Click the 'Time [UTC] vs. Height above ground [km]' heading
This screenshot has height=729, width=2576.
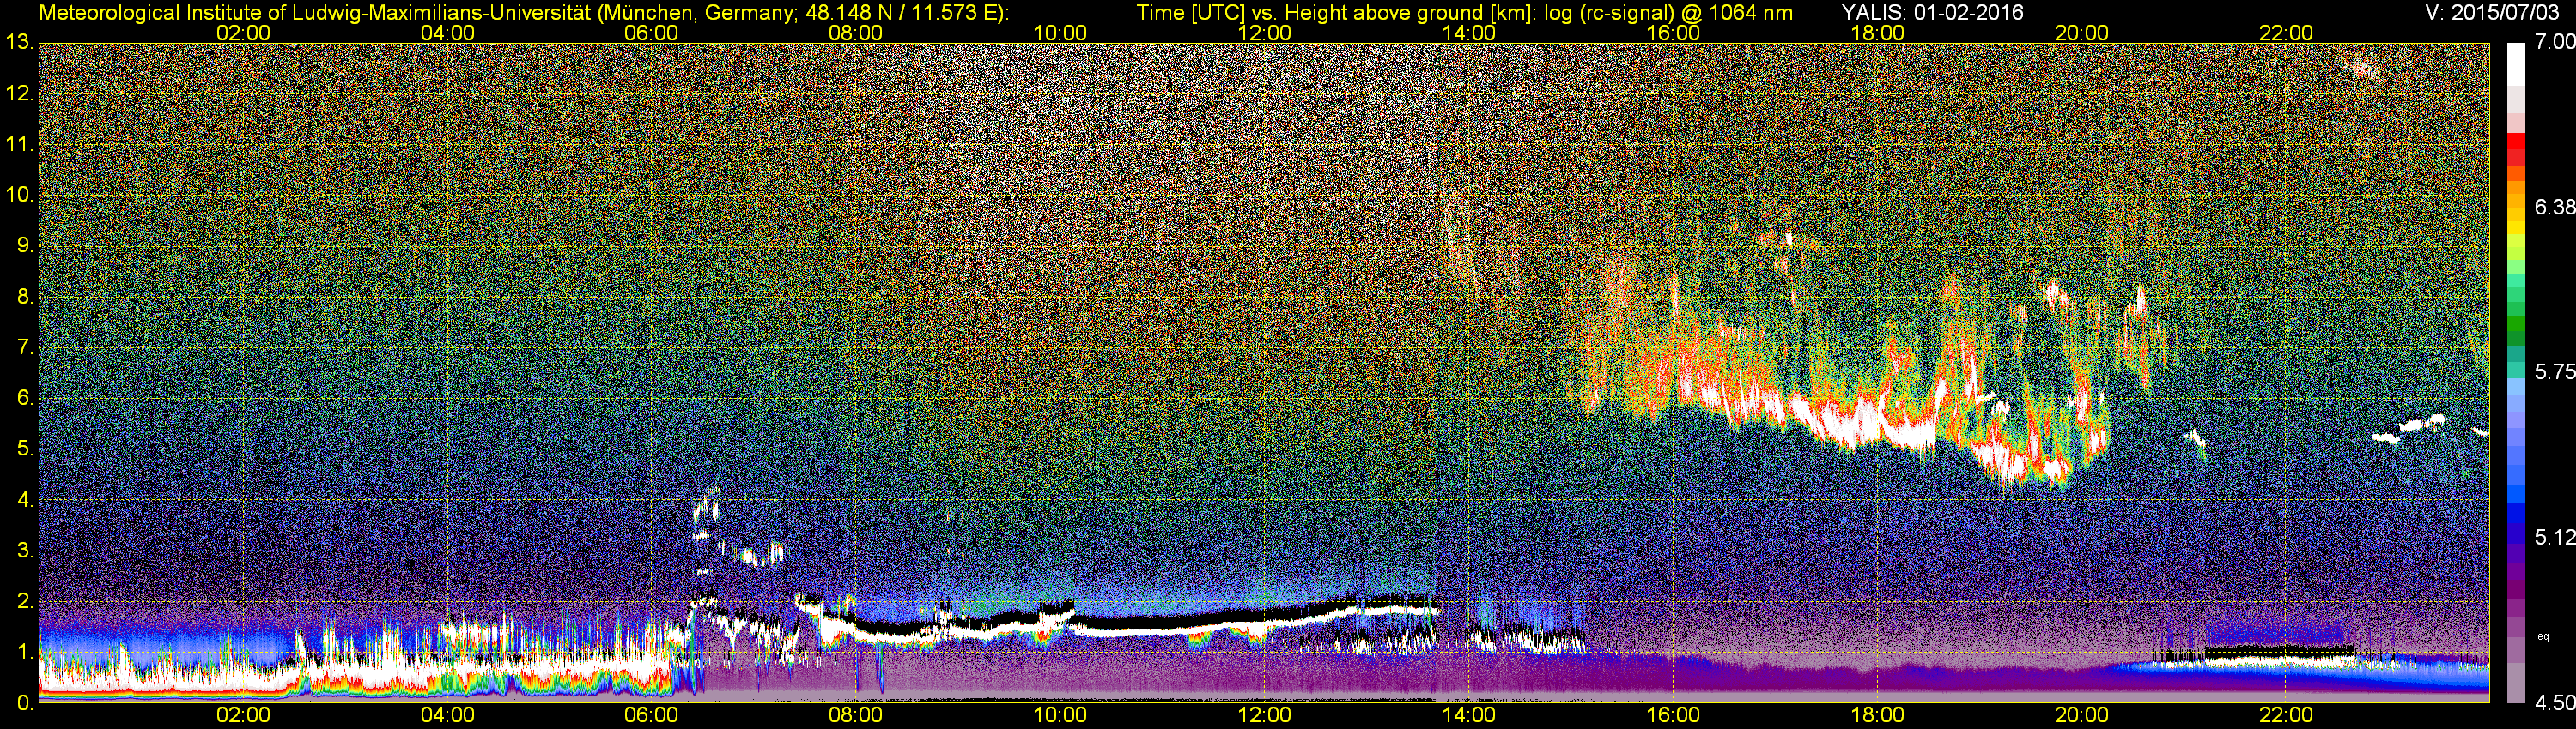coord(1348,13)
